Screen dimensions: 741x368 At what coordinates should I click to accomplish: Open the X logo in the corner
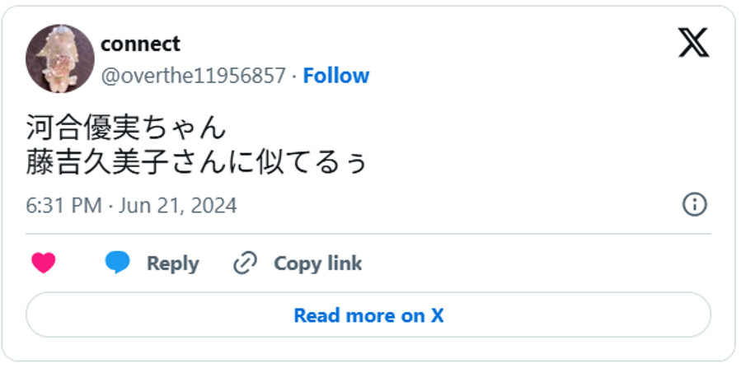click(693, 41)
